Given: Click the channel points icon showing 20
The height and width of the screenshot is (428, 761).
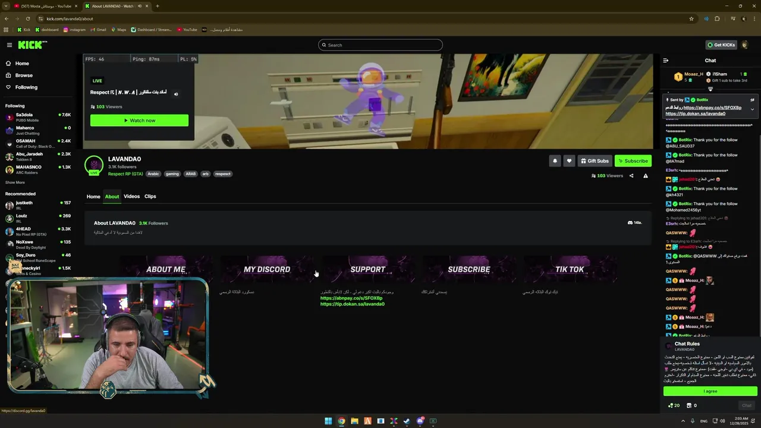Looking at the screenshot, I should pyautogui.click(x=674, y=405).
